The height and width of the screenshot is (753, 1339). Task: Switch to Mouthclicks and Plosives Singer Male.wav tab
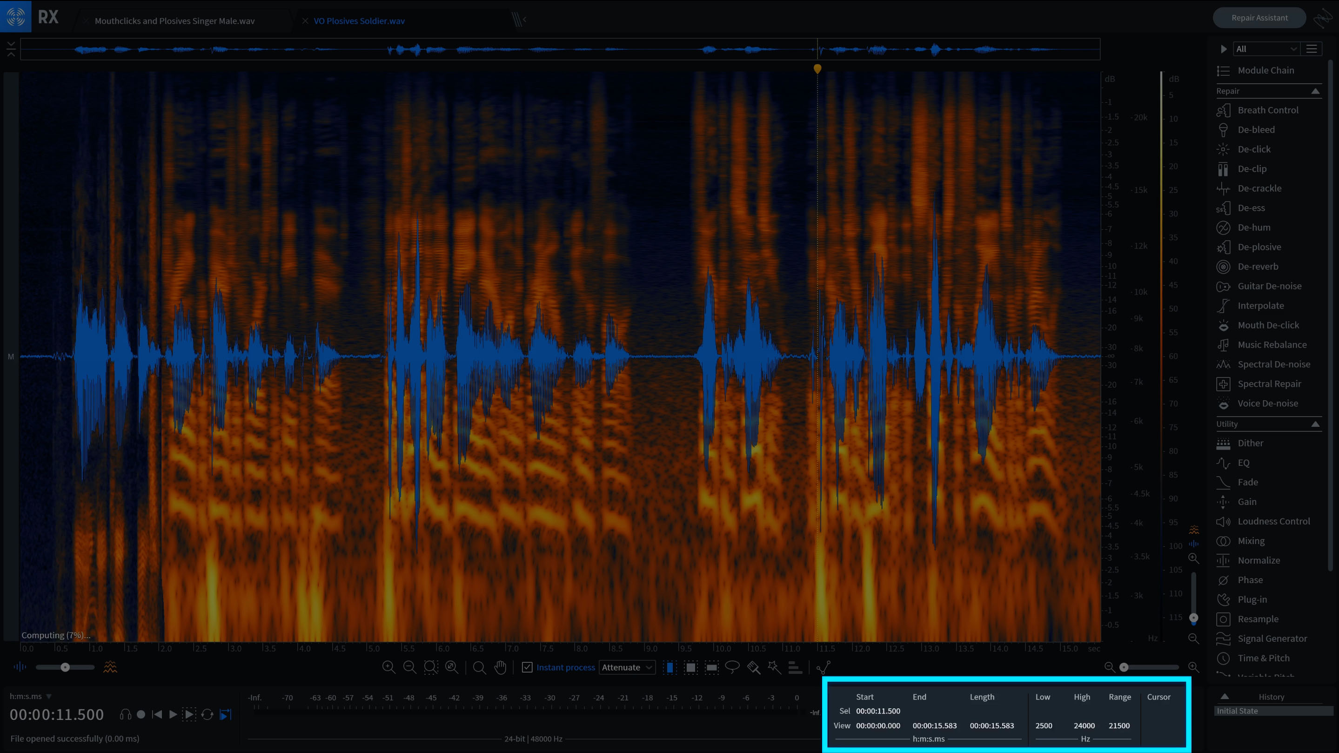(174, 21)
